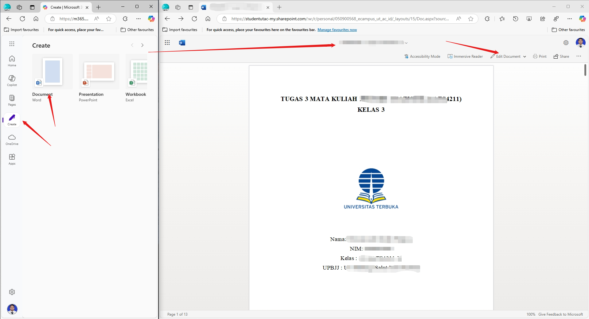Image resolution: width=589 pixels, height=319 pixels.
Task: Enable Accessibility Mode
Action: click(422, 56)
